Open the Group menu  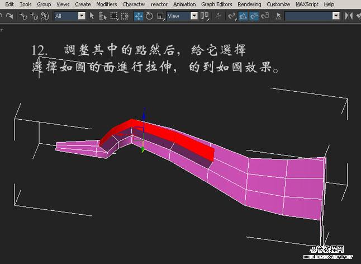click(44, 4)
